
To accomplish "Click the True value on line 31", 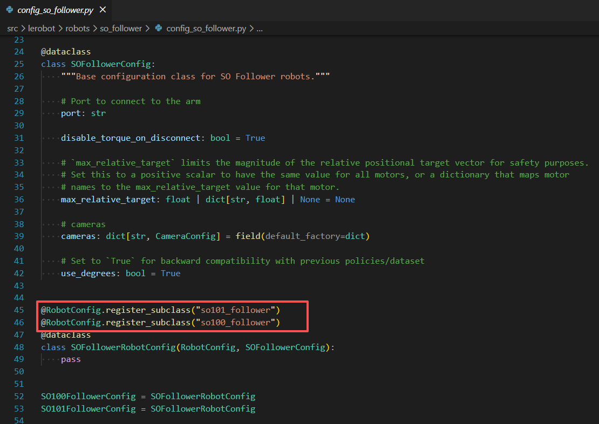I will coord(255,138).
